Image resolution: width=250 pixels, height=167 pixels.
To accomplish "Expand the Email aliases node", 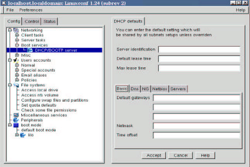I will coord(17,75).
